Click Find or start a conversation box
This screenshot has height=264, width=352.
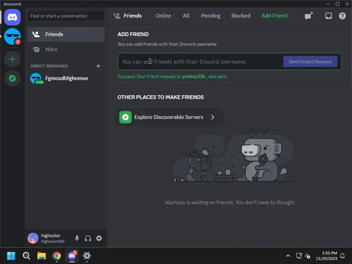point(66,16)
